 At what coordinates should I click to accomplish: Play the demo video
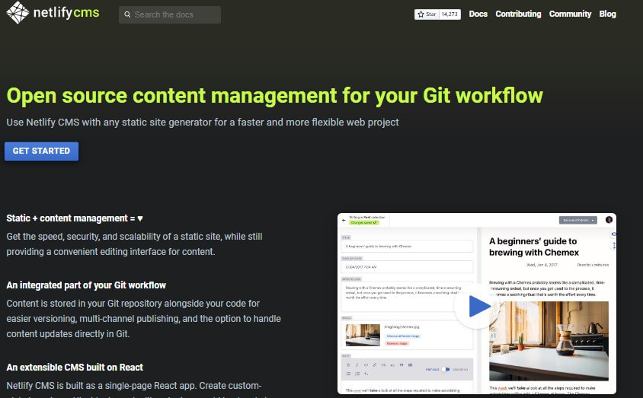[x=476, y=306]
